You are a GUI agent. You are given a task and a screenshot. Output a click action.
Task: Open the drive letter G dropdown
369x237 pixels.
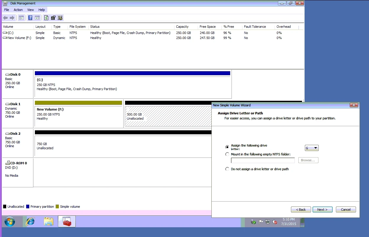[315, 148]
